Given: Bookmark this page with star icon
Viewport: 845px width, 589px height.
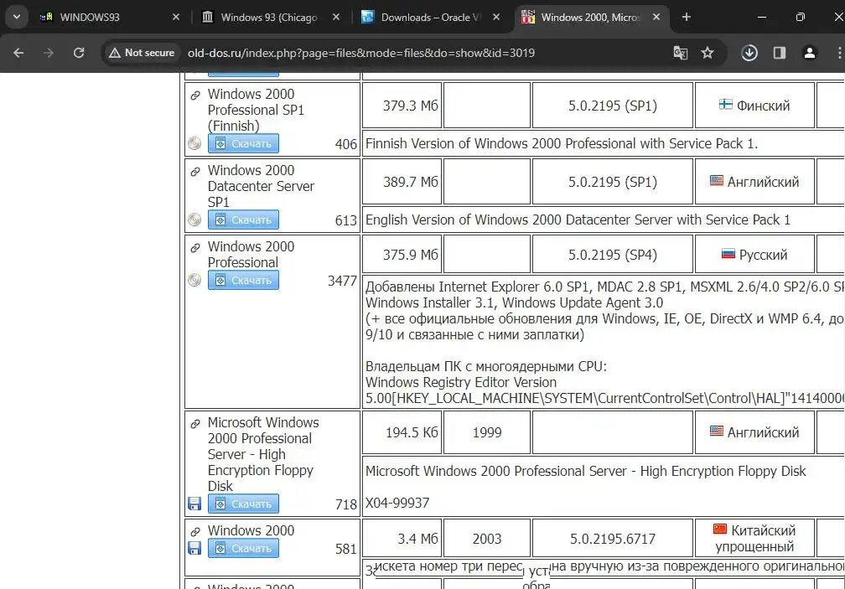Looking at the screenshot, I should coord(707,53).
